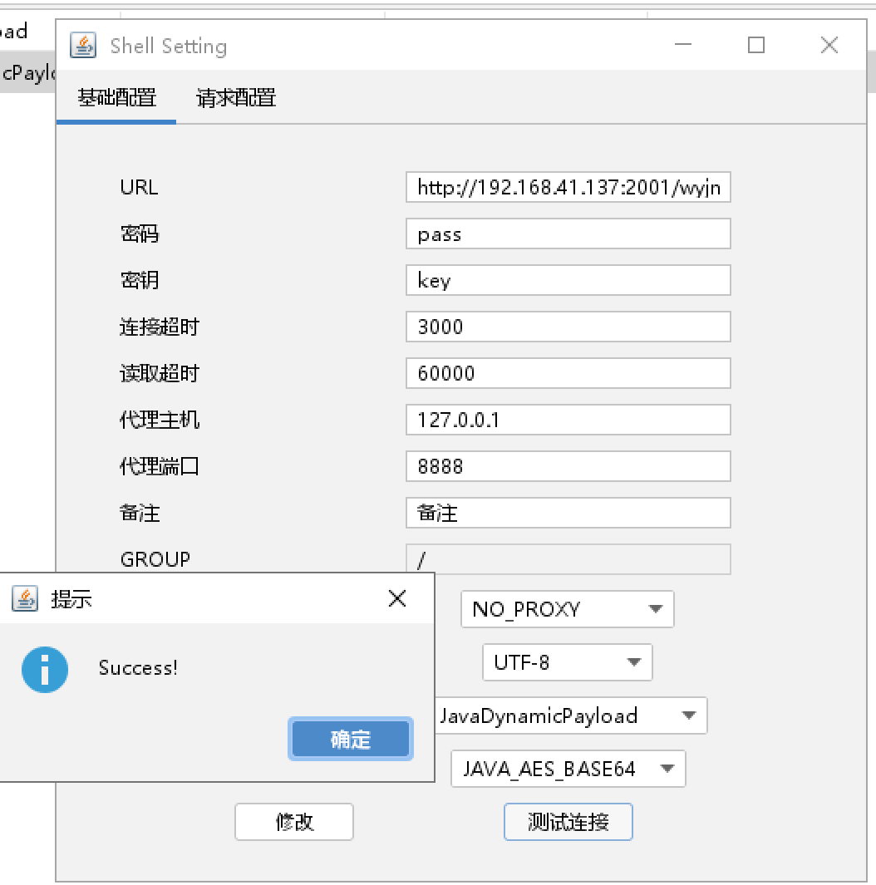This screenshot has height=885, width=876.
Task: Click the blue info icon next to Success!
Action: pyautogui.click(x=43, y=670)
